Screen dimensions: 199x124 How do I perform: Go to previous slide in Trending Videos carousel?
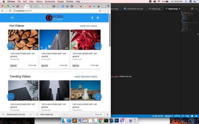[11, 97]
